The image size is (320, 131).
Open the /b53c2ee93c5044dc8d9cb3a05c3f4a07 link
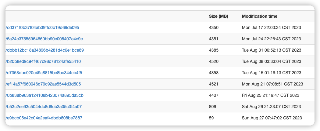[x=44, y=107]
